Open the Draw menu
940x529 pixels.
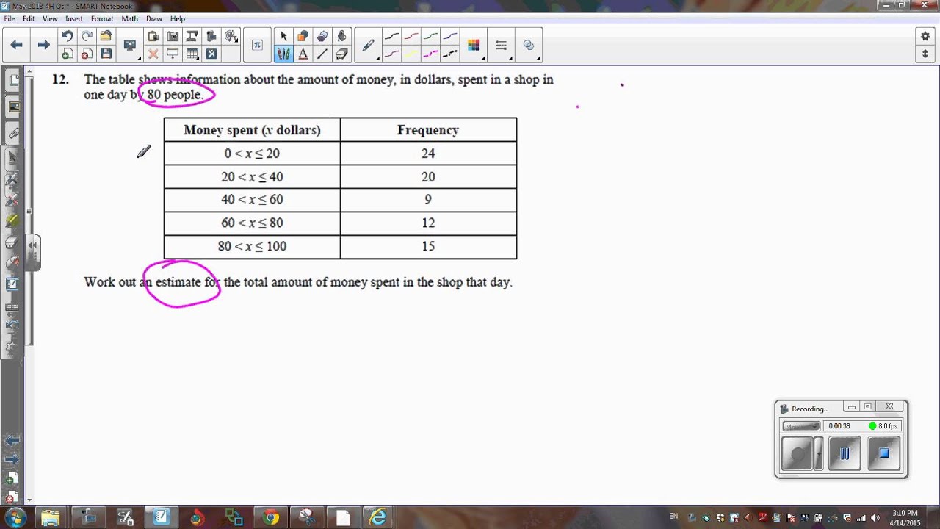tap(154, 18)
